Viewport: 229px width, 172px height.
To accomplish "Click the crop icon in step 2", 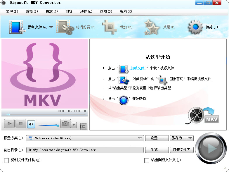I will [162, 80].
